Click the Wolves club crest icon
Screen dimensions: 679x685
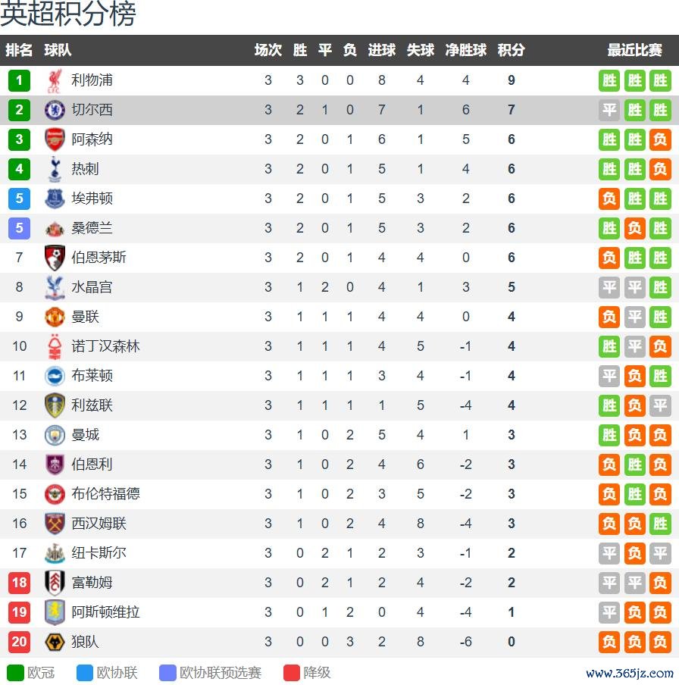55,642
